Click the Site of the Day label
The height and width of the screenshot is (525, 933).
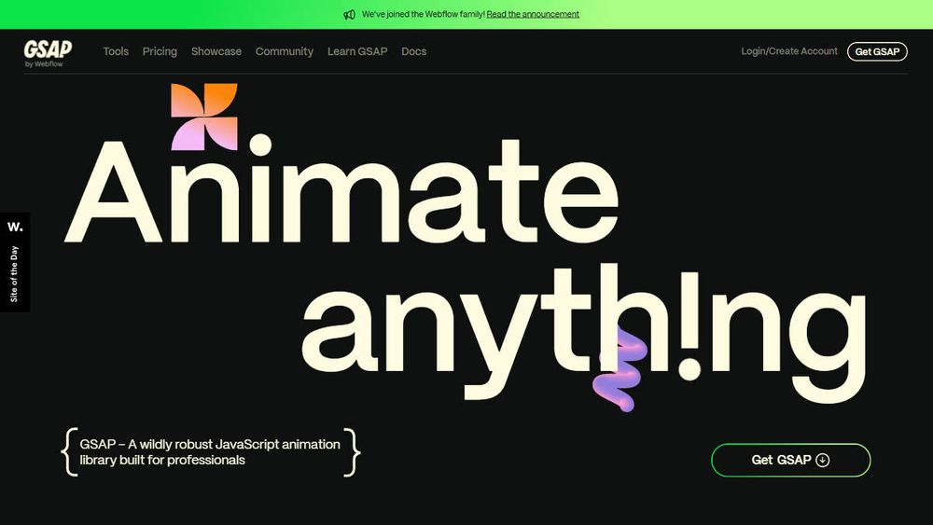(x=14, y=274)
